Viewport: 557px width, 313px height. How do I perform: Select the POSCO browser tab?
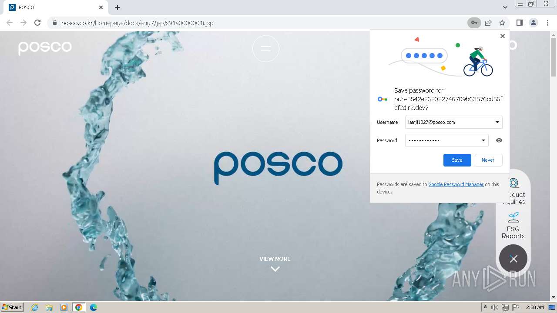click(56, 7)
